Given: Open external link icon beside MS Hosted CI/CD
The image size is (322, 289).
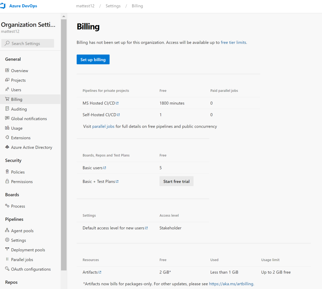Looking at the screenshot, I should (117, 103).
